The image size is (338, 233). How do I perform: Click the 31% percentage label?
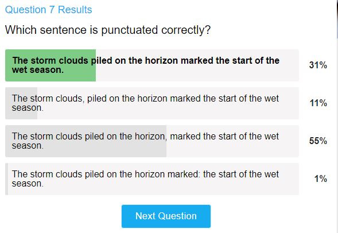pos(318,65)
